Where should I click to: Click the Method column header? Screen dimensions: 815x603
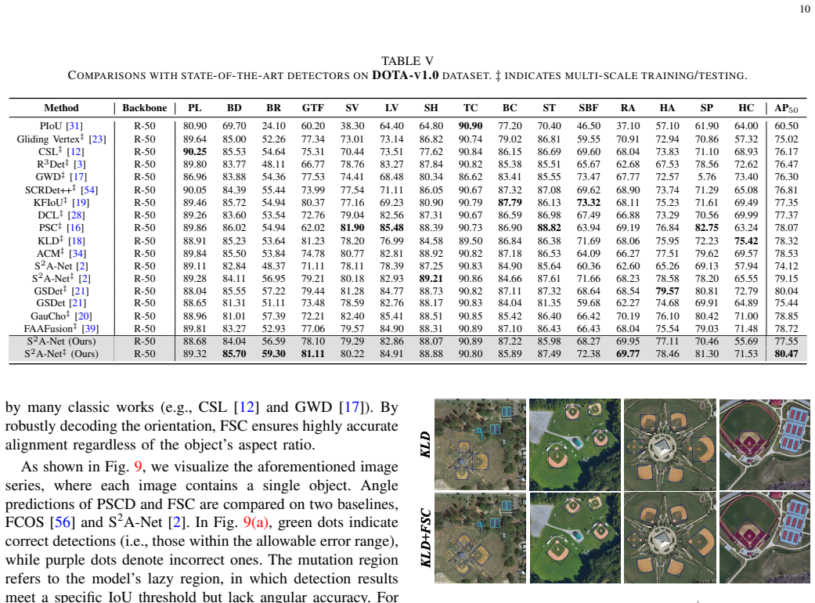tap(61, 107)
